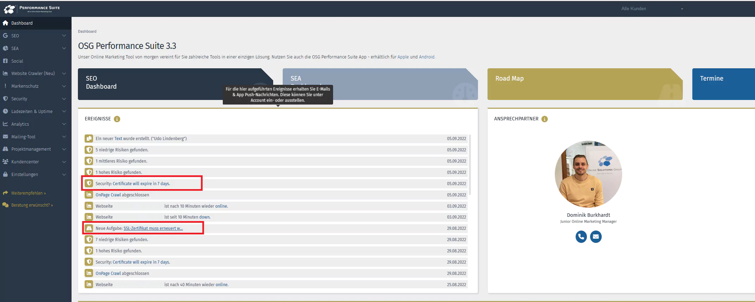This screenshot has width=755, height=302.
Task: Open 29.08.2022 Certificate will expire link
Action: coord(141,262)
